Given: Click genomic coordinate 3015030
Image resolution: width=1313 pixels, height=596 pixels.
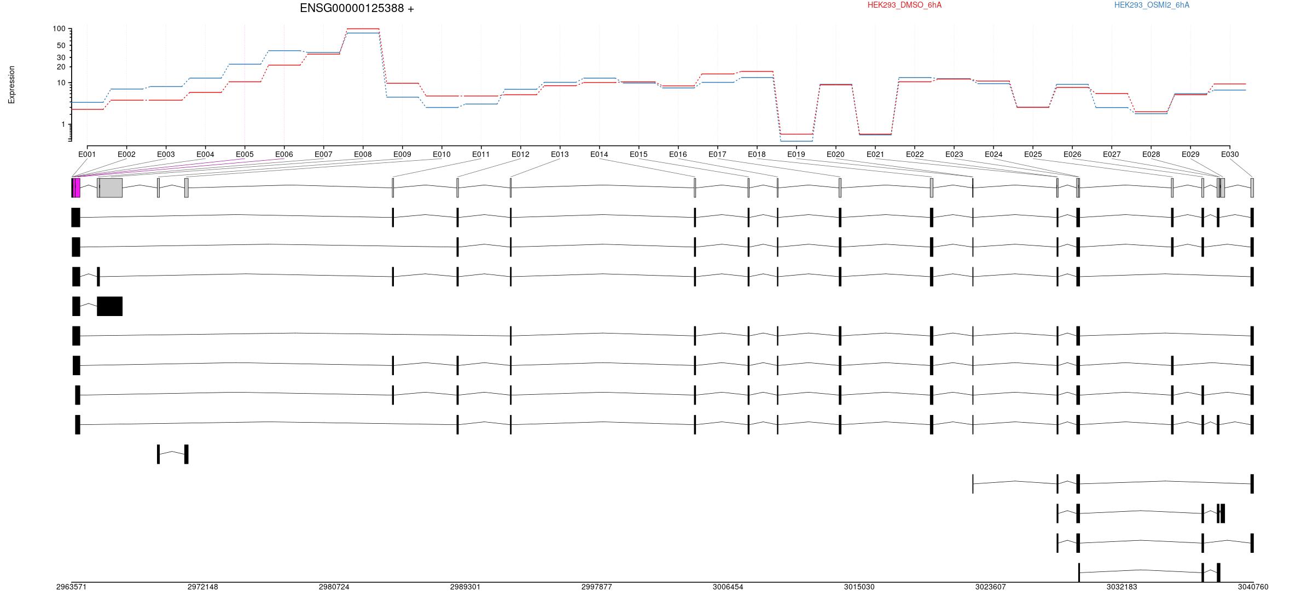Looking at the screenshot, I should coord(859,587).
